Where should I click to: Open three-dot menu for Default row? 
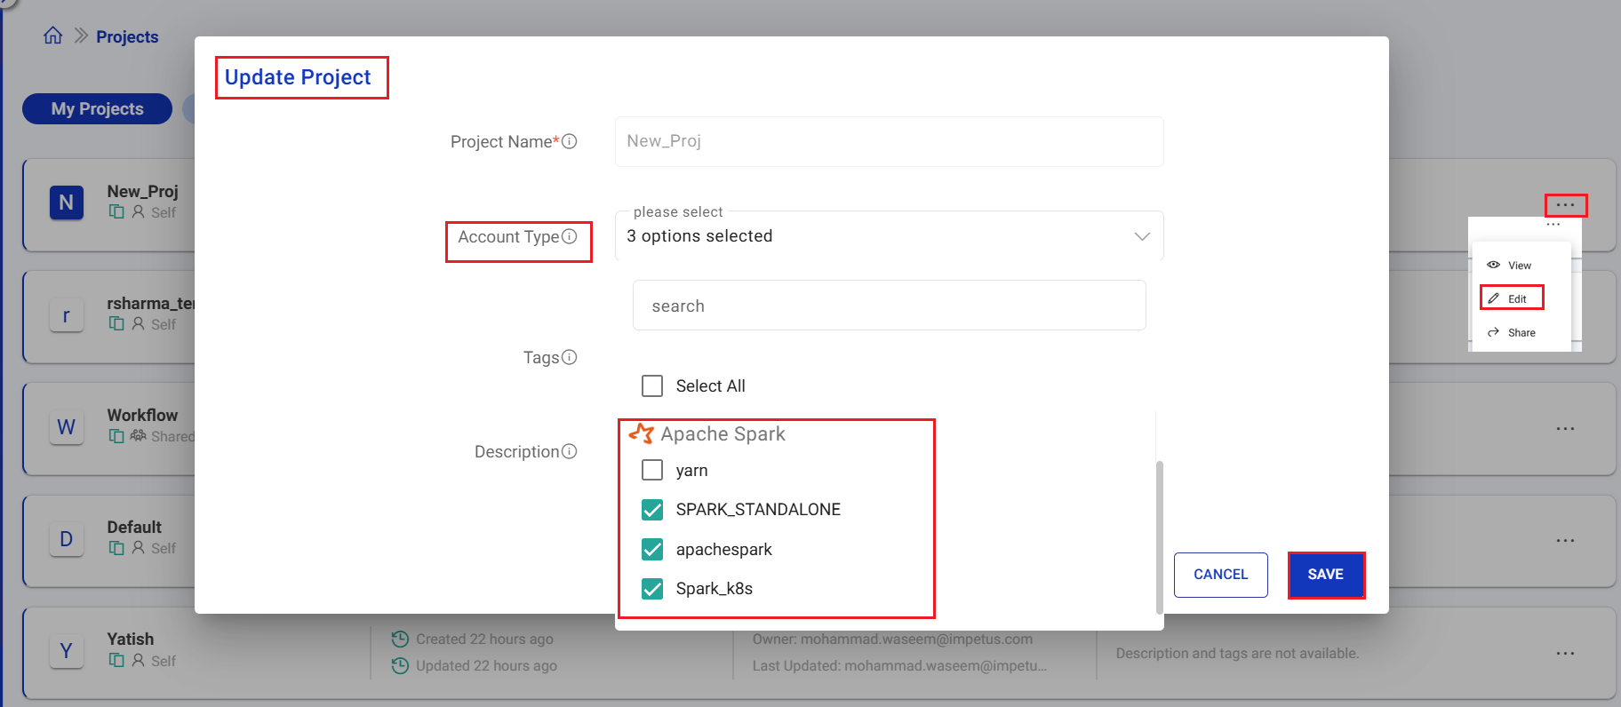click(1566, 540)
